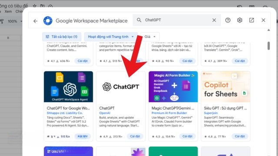Open the 100% zoom dropdown in Sheets
The height and width of the screenshot is (156, 278).
(15, 21)
